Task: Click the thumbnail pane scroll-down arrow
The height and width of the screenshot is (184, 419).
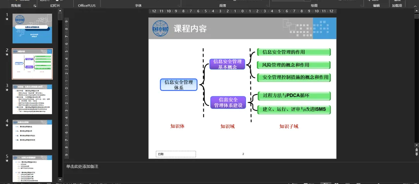Action: coord(60,180)
